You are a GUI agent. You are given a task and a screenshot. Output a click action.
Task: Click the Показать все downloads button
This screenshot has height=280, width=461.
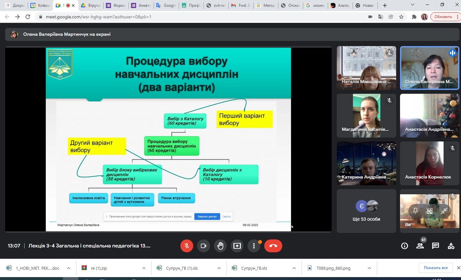coord(436,268)
